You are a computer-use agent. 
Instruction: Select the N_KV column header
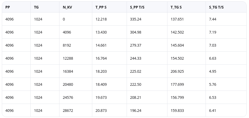[66, 7]
